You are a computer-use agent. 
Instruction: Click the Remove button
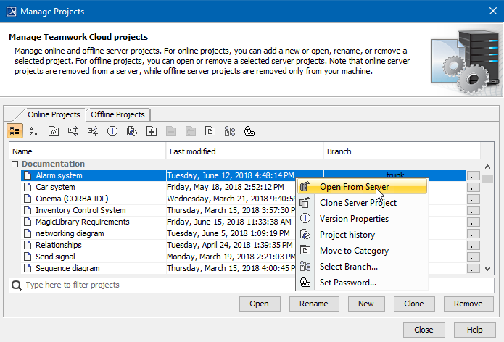click(468, 304)
